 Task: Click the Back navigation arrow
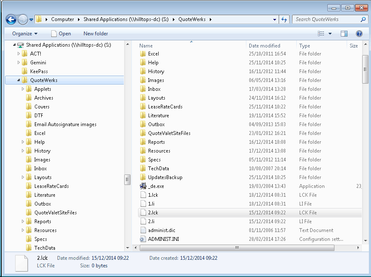click(10, 19)
